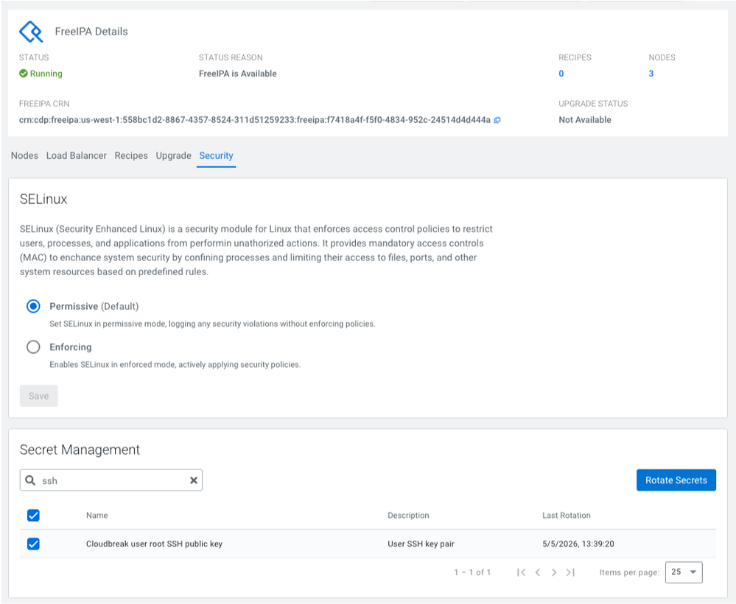The height and width of the screenshot is (604, 736).
Task: Uncheck Cloudbreak user root SSH public key row
Action: 33,544
